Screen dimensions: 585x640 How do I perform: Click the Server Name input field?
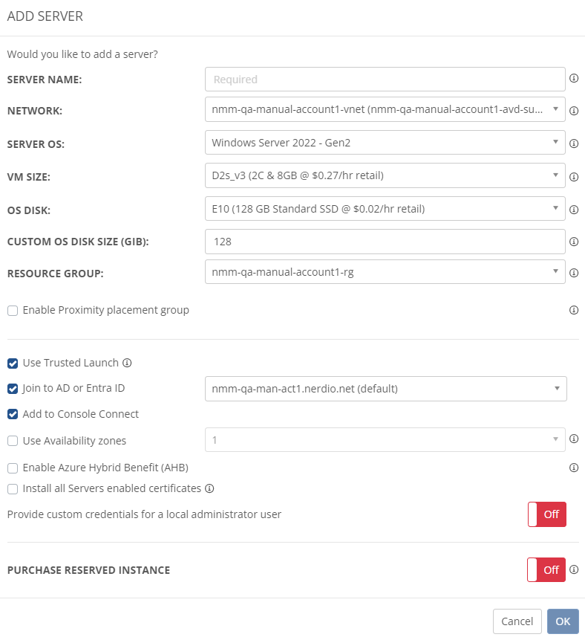point(385,79)
